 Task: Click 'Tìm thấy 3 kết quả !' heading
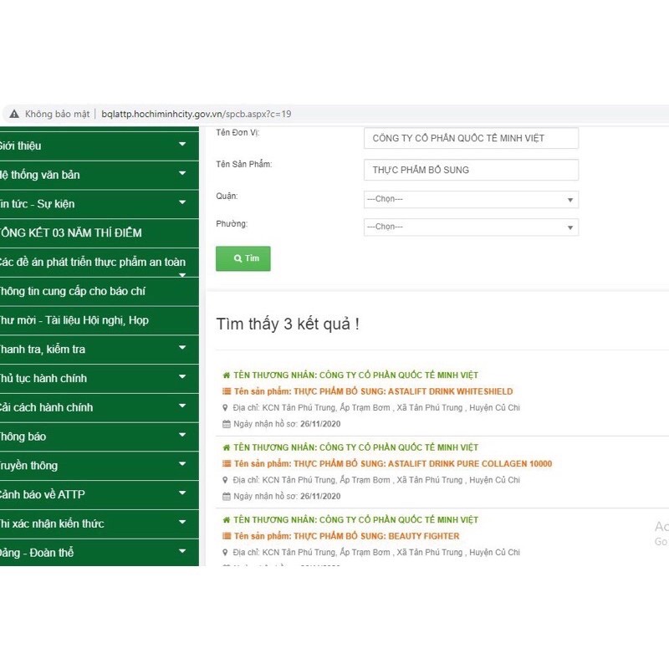[288, 324]
